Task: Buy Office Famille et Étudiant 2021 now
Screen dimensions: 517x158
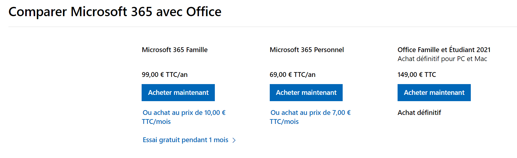Action: coord(434,93)
